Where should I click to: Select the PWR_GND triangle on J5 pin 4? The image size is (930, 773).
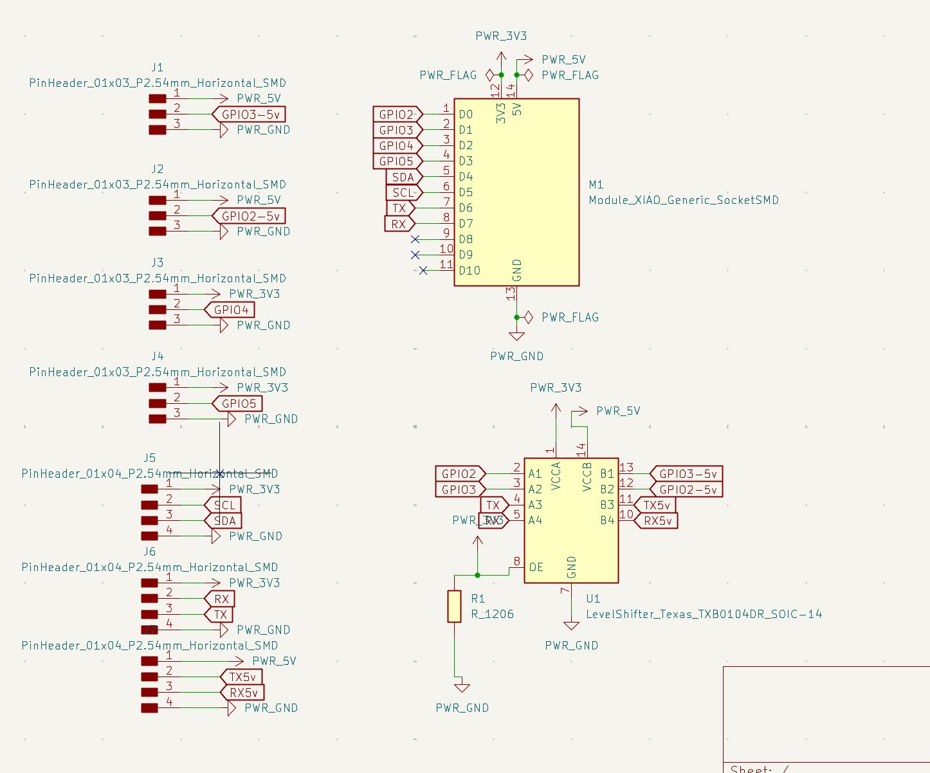point(216,536)
